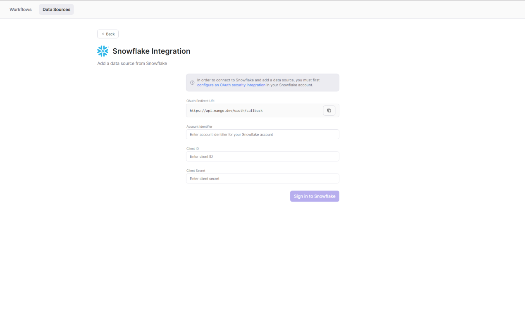525x314 pixels.
Task: Click the Snowflake logo icon
Action: click(x=103, y=51)
